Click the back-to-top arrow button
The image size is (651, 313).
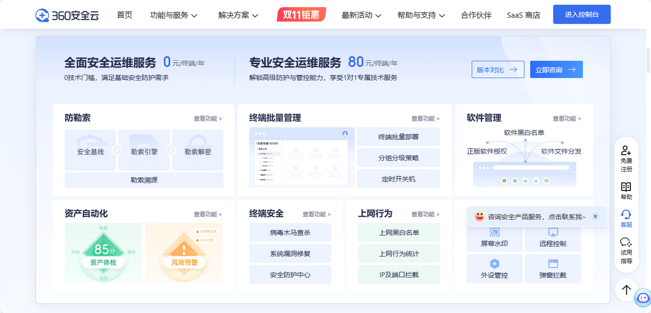(x=626, y=290)
